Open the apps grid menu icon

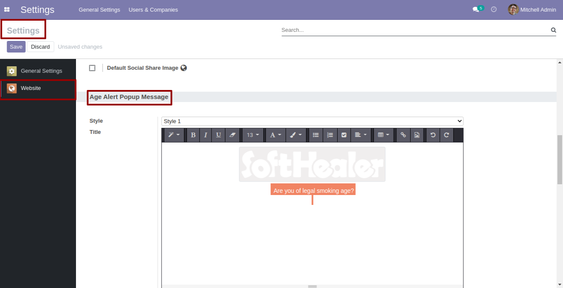point(7,9)
